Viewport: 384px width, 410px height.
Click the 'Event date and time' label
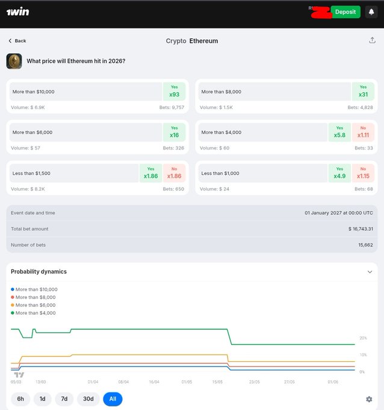33,213
